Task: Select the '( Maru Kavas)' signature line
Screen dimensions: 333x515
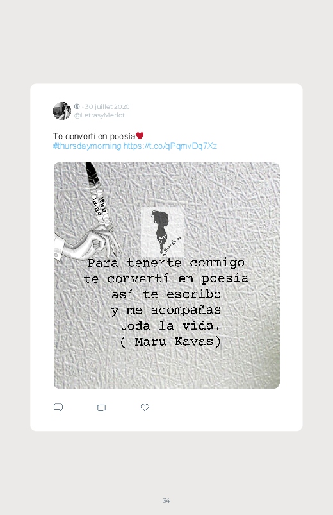Action: 170,342
